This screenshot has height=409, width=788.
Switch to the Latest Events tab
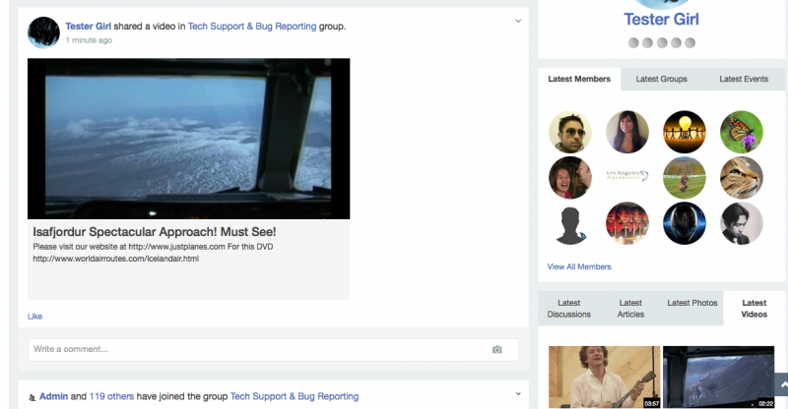(744, 80)
